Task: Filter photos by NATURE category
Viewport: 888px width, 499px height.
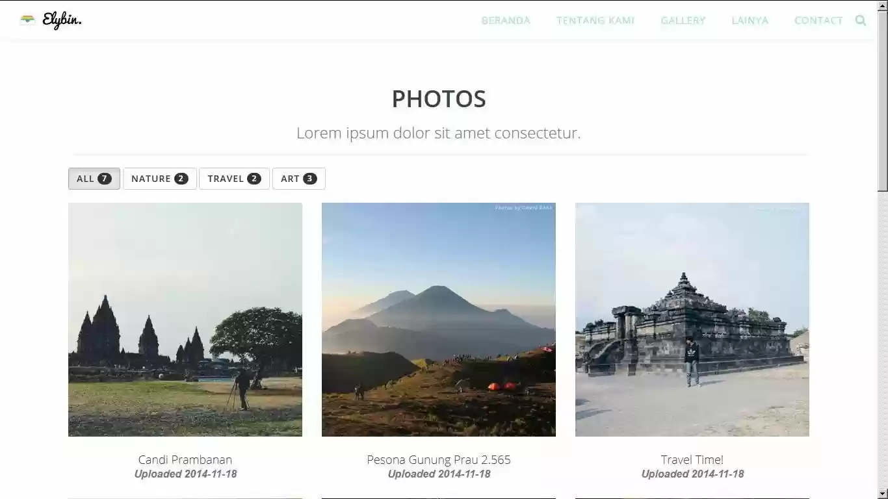Action: 159,179
